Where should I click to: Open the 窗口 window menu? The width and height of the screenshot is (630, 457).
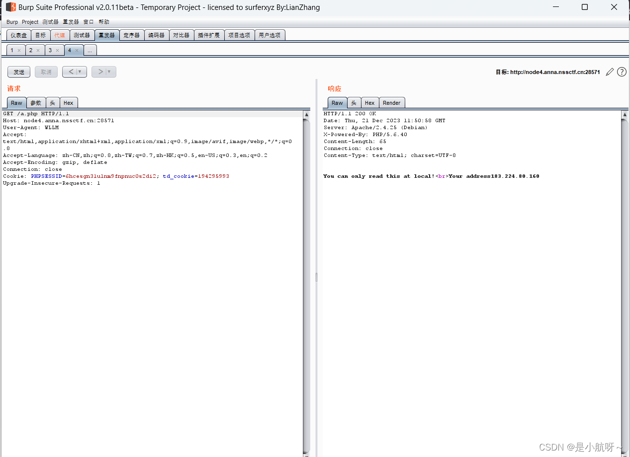89,22
